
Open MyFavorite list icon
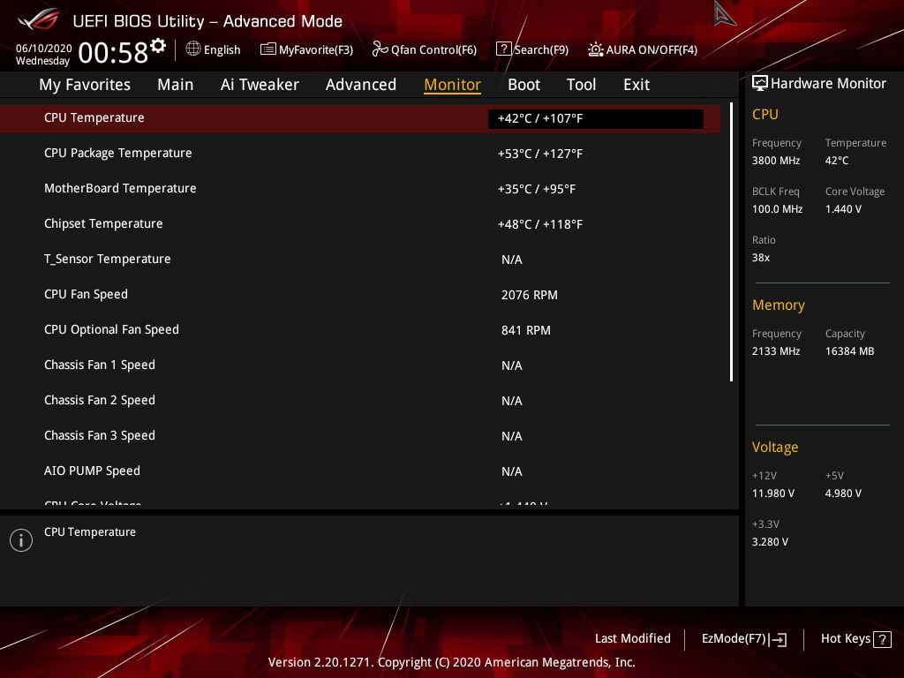[x=268, y=49]
